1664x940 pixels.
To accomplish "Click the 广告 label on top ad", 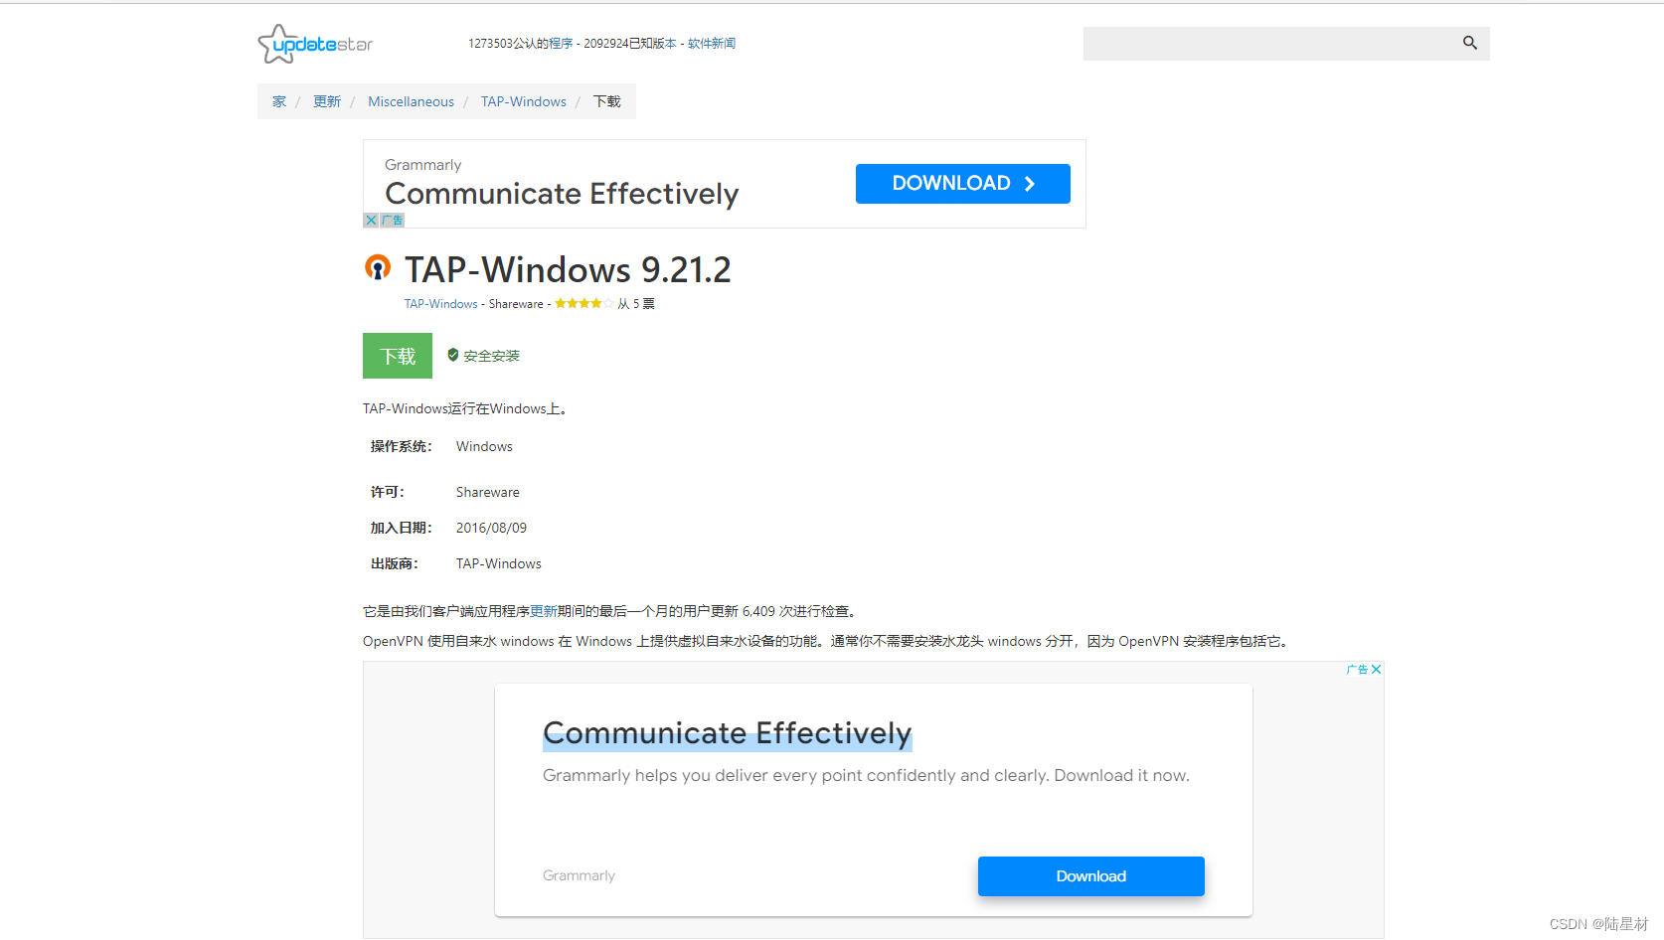I will coord(393,221).
